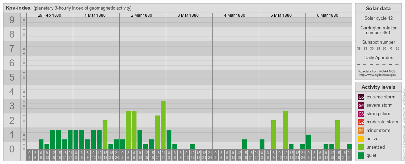Viewport: 405px width, 164px height.
Task: Click the large 5 on Kp scale
Action: coord(12,77)
